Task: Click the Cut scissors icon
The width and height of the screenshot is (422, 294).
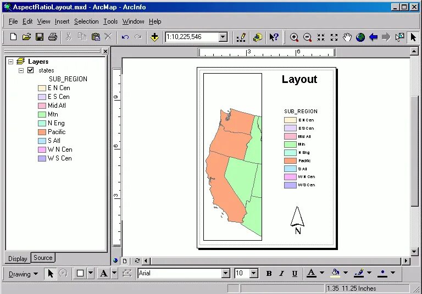Action: pyautogui.click(x=68, y=37)
